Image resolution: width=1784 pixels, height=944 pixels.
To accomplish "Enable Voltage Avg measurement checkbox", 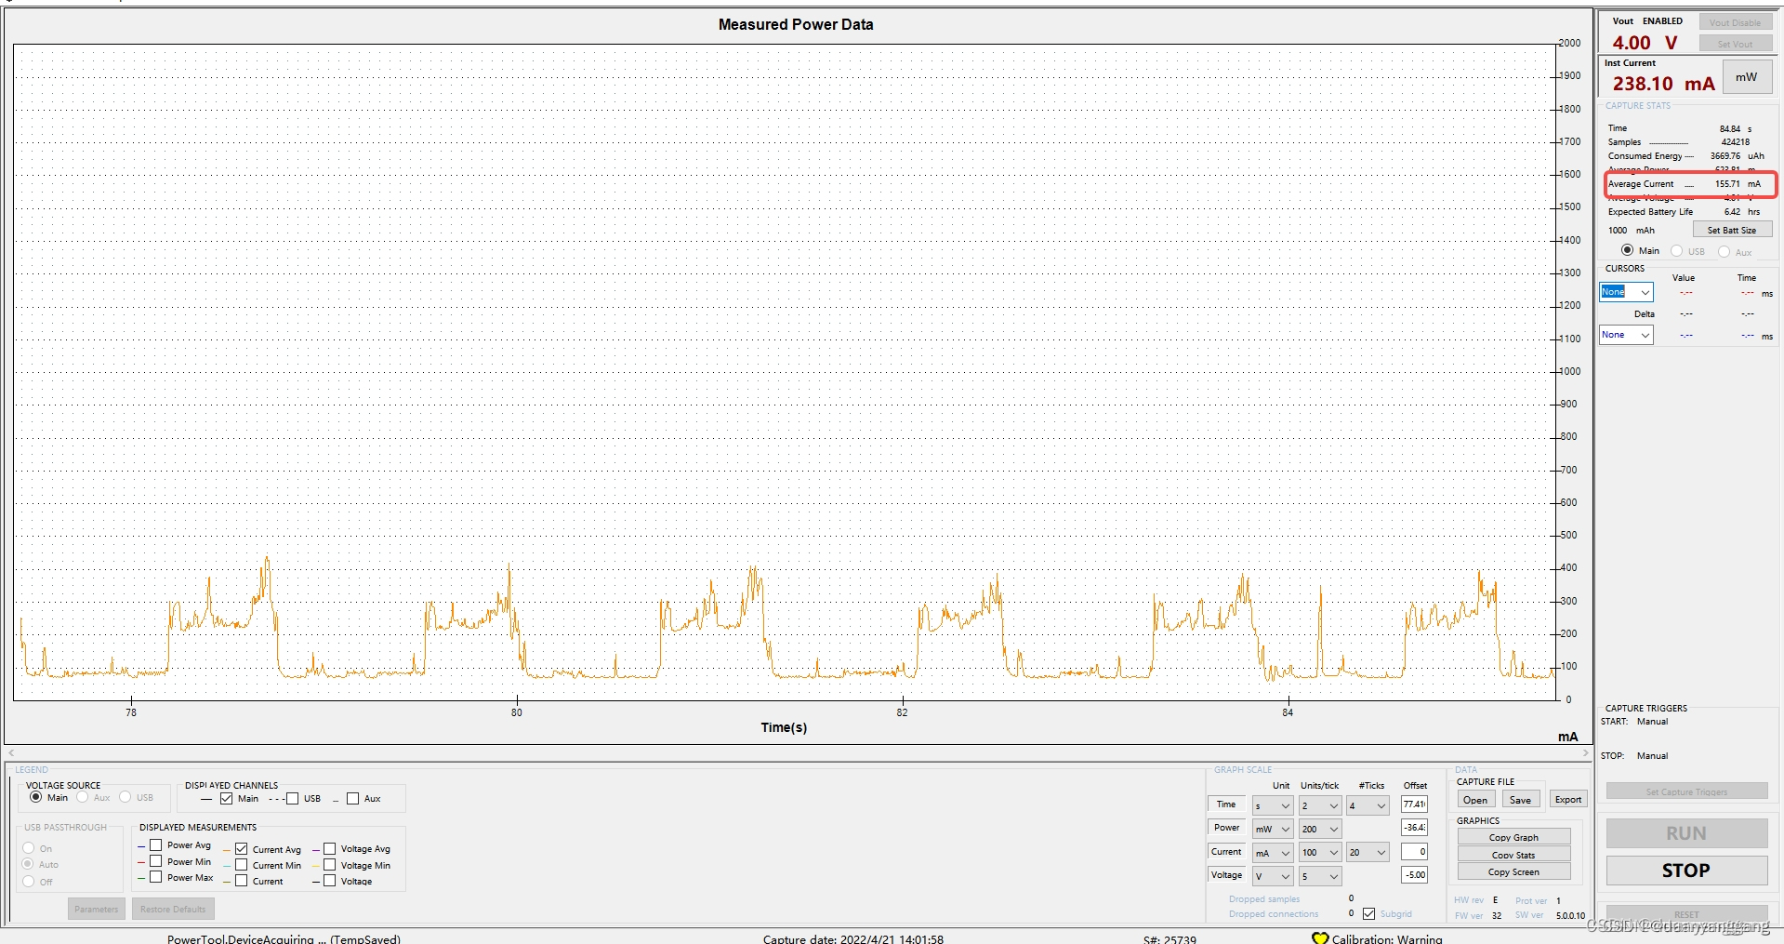I will click(329, 849).
